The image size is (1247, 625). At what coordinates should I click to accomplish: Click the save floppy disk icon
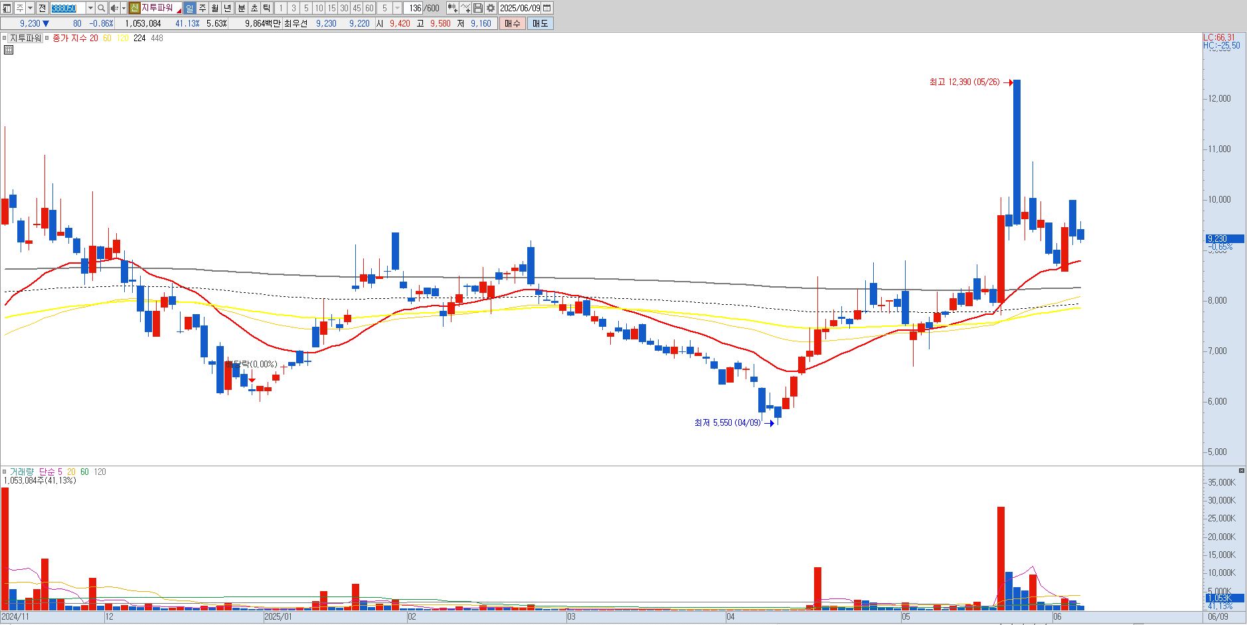point(478,8)
